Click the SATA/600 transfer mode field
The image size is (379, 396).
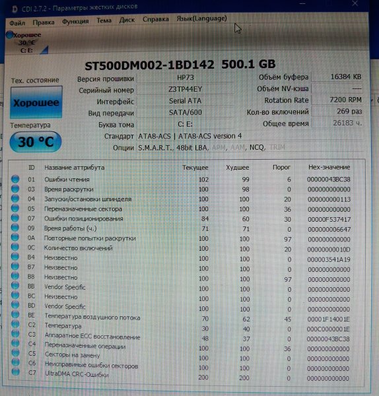185,112
